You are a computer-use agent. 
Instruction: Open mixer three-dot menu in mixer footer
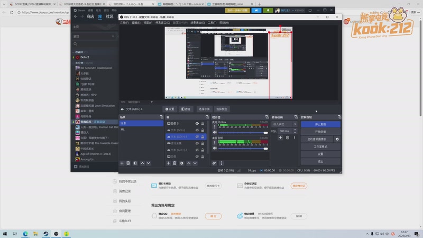(x=221, y=163)
